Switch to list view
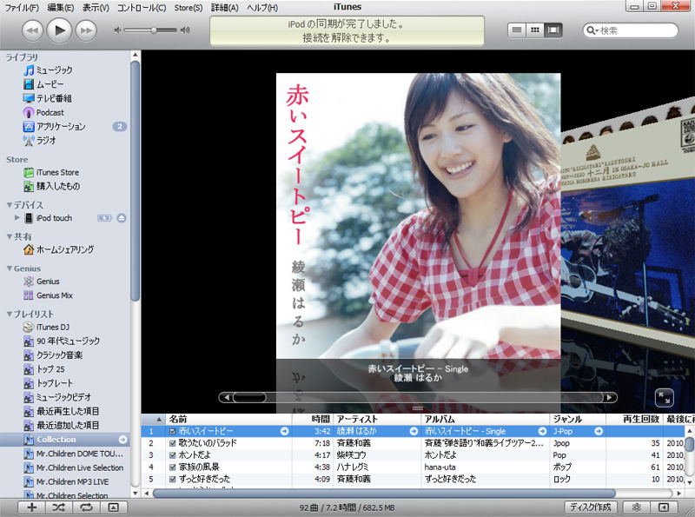The image size is (695, 517). point(517,30)
